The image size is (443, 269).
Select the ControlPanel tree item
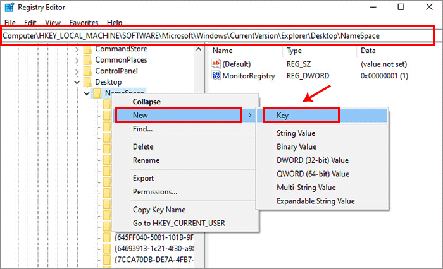tap(116, 71)
